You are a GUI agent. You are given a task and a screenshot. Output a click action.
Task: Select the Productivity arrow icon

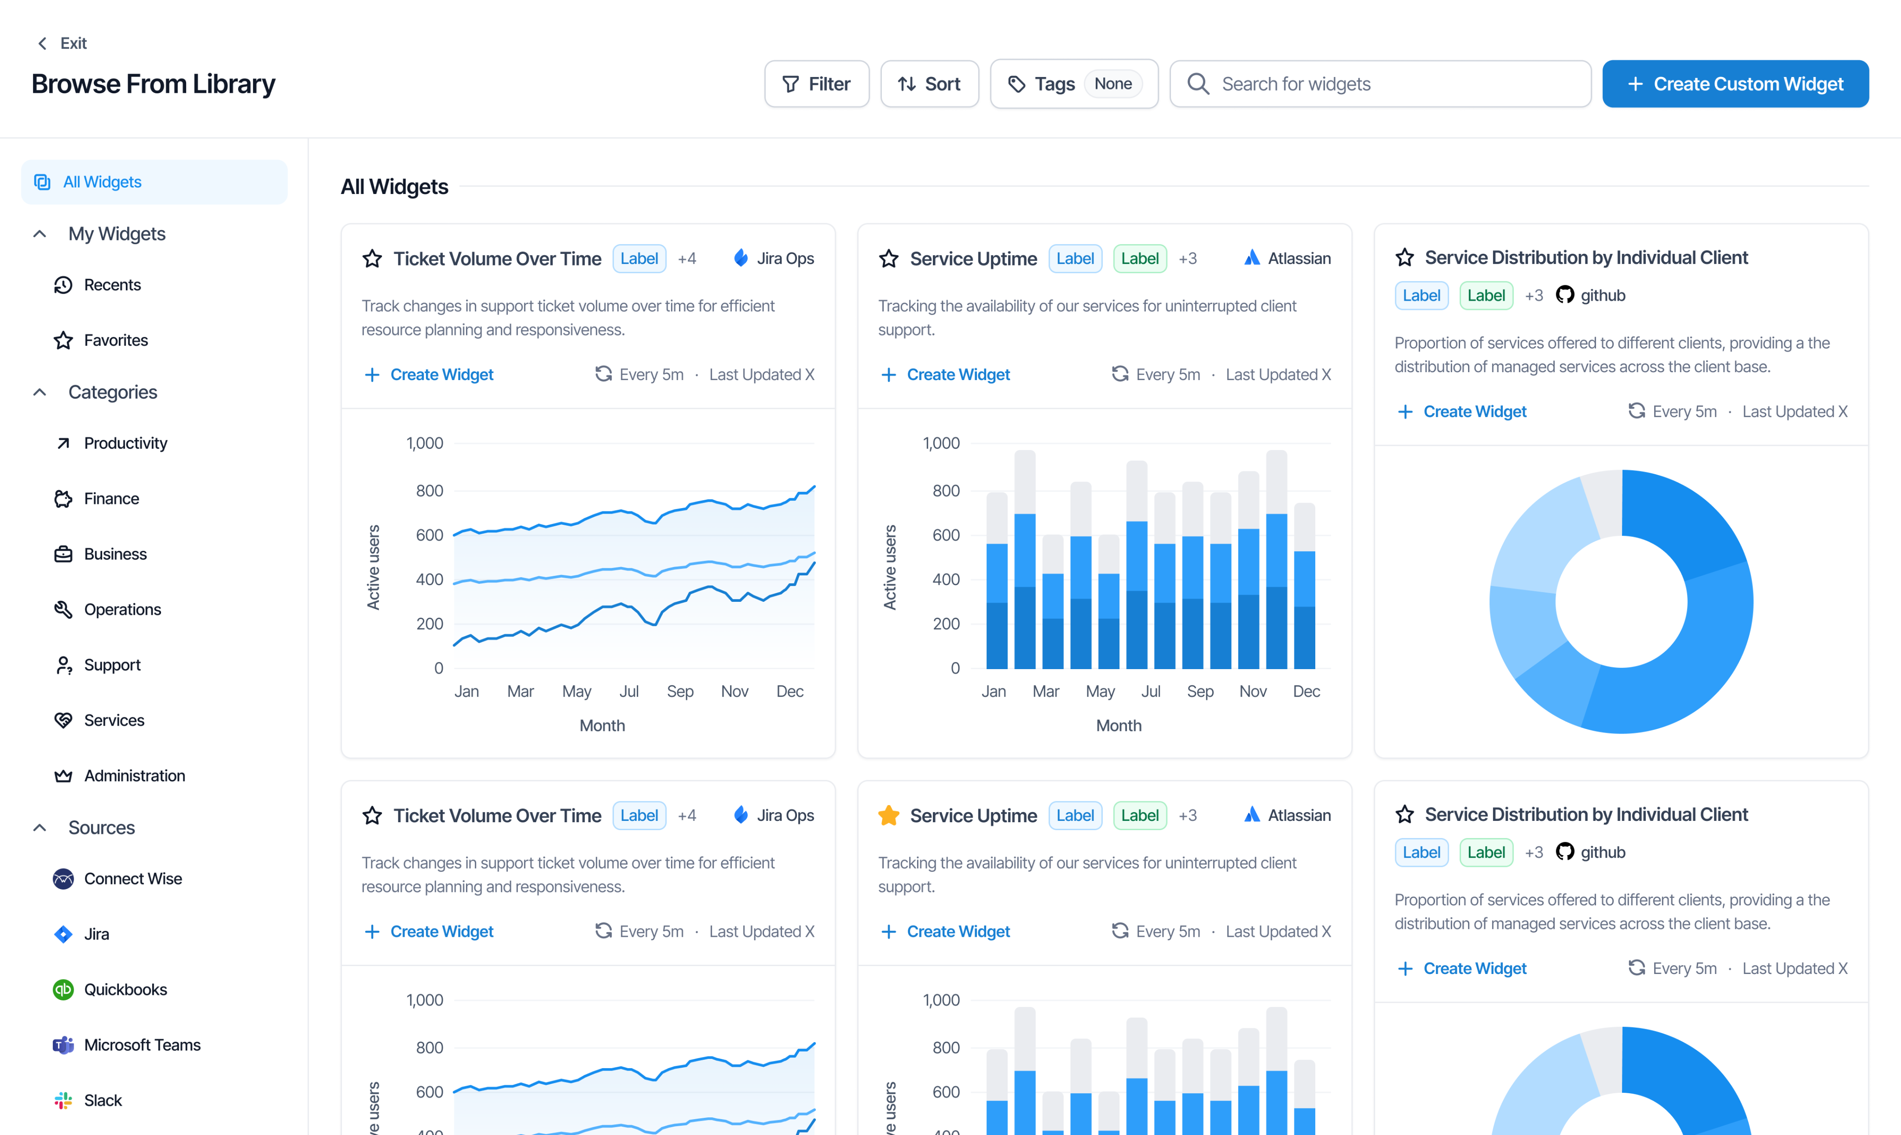pos(64,444)
